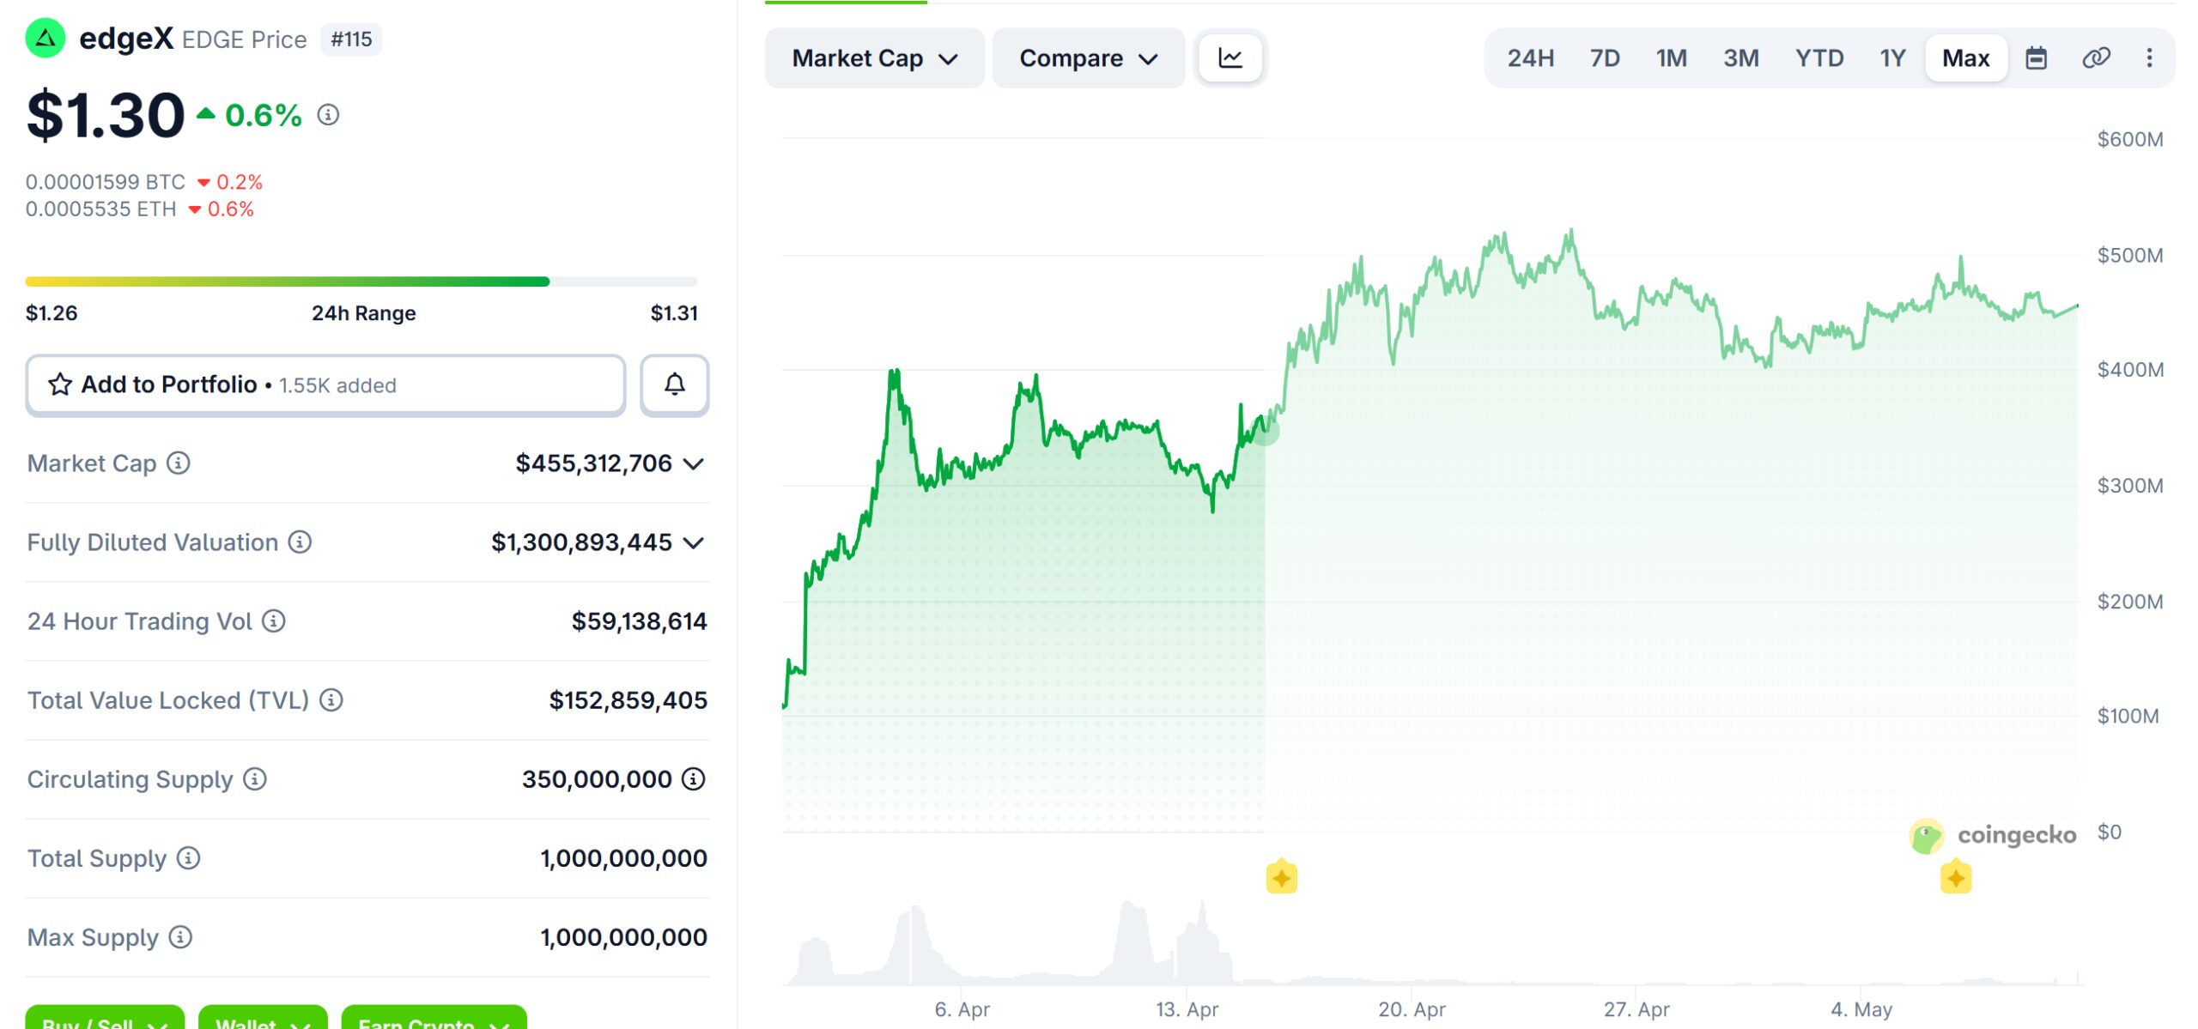The height and width of the screenshot is (1029, 2198).
Task: Click the edgeX logo icon
Action: click(x=46, y=39)
